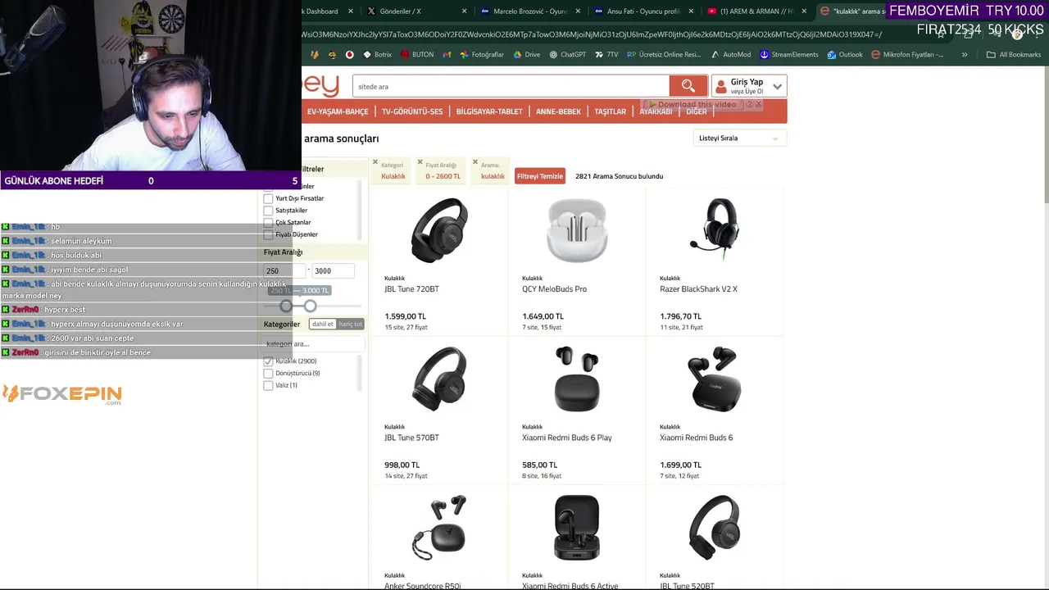1049x590 pixels.
Task: Open the Mikrofon Fiyatları bookmark
Action: (907, 55)
